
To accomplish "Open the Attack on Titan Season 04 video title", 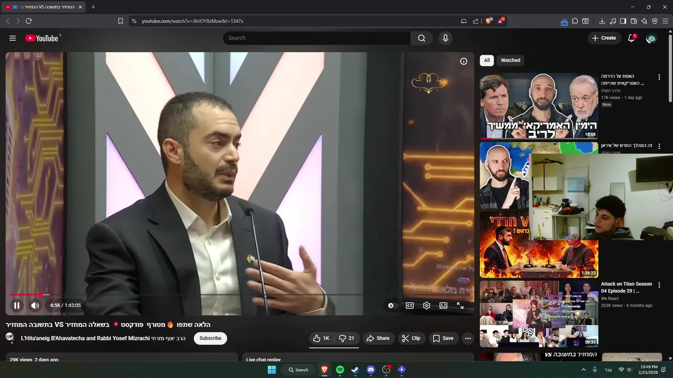I will coord(626,287).
